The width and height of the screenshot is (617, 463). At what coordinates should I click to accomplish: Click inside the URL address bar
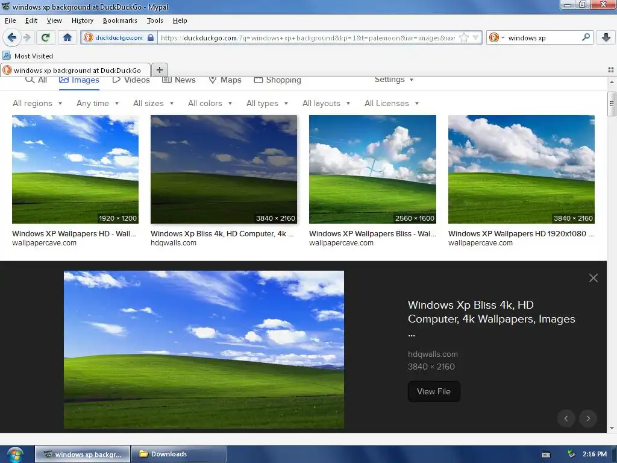pyautogui.click(x=308, y=38)
